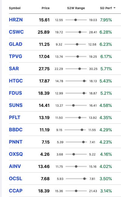
Task: Click the 5D Perf sort arrow
Action: pos(114,8)
